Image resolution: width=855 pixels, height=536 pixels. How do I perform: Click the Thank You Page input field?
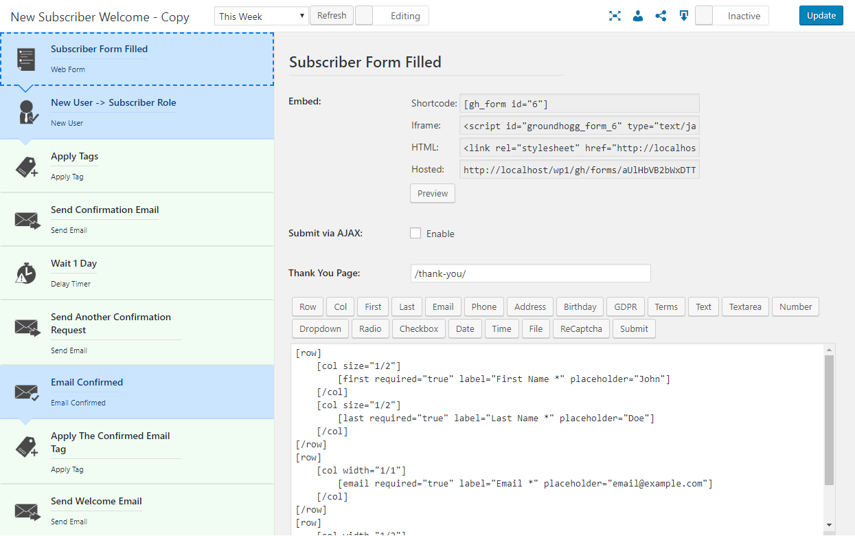coord(529,273)
